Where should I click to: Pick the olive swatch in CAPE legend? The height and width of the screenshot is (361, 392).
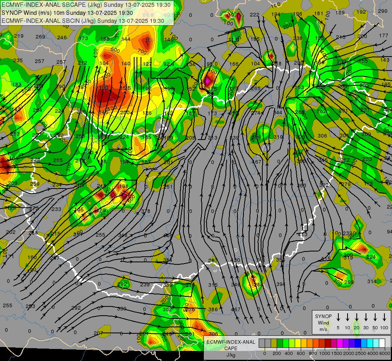pyautogui.click(x=274, y=343)
